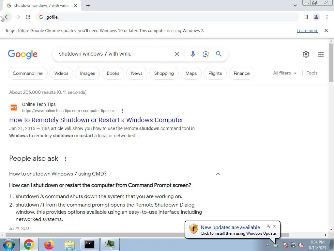Open the Learn more link in the infobar
Image resolution: width=334 pixels, height=251 pixels.
pyautogui.click(x=308, y=30)
